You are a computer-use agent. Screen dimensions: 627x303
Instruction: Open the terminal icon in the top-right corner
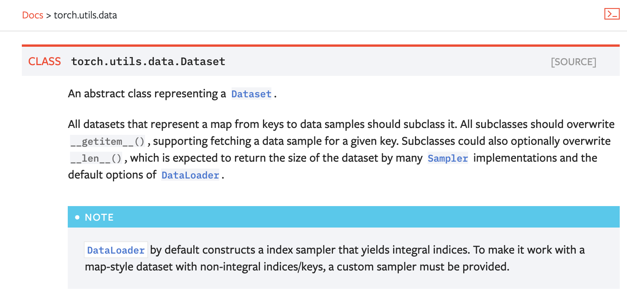click(612, 14)
